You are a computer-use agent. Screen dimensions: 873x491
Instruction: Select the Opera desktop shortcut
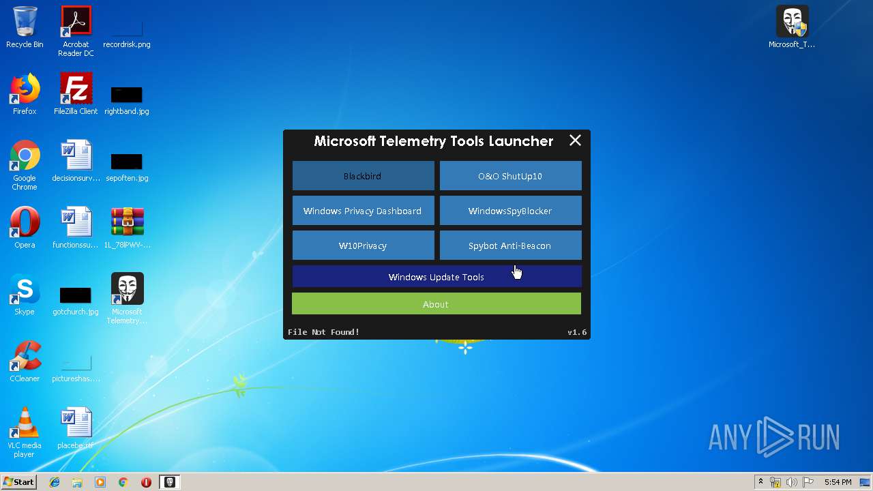(x=25, y=228)
